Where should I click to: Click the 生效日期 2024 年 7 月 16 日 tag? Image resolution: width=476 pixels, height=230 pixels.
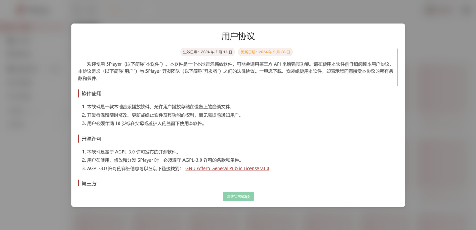[208, 52]
